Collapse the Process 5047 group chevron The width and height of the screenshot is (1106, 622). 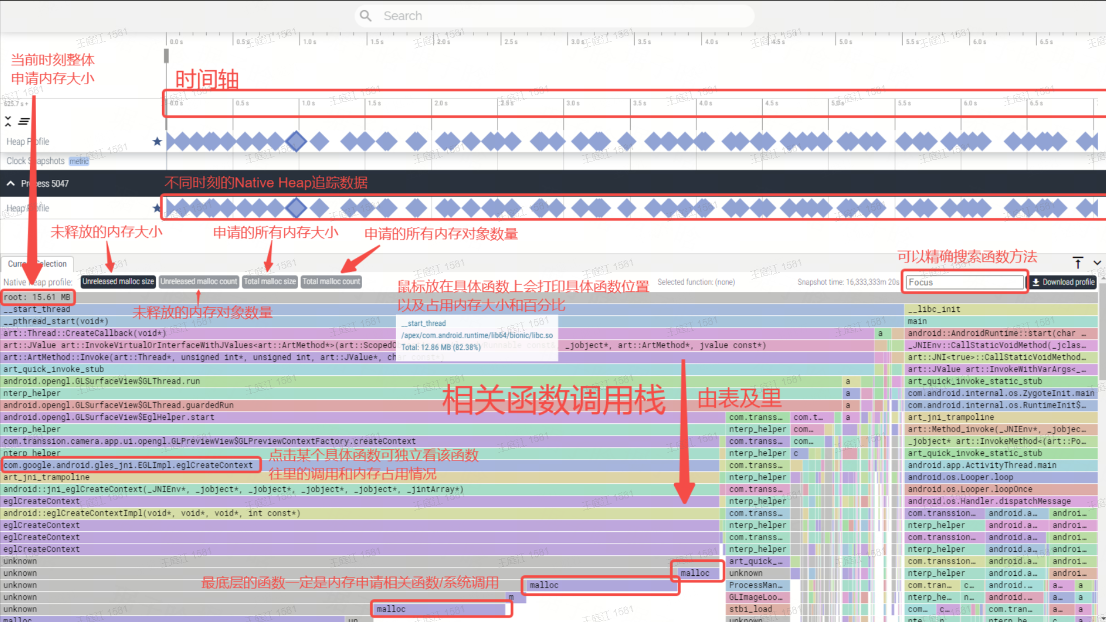pyautogui.click(x=11, y=183)
